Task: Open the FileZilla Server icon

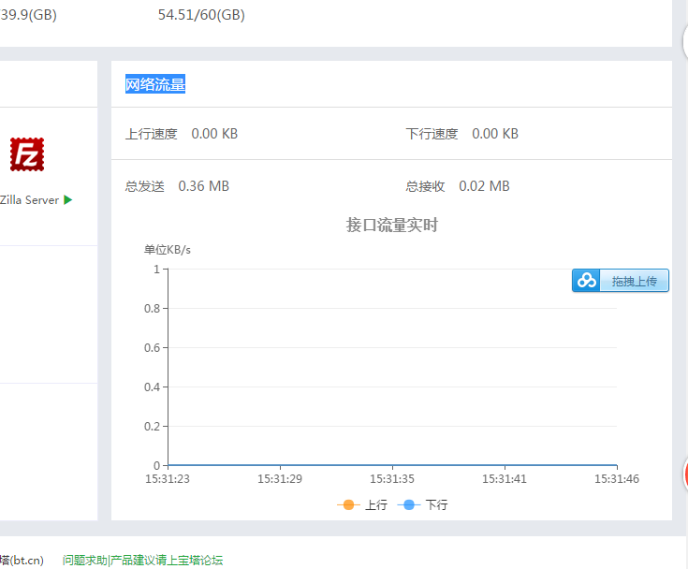Action: point(27,154)
